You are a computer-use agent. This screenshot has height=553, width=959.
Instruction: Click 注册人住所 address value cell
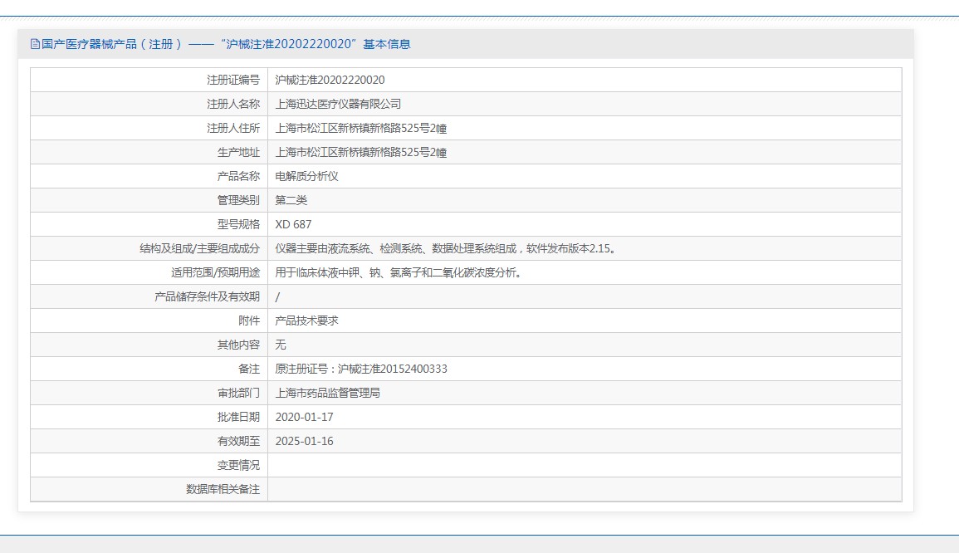pos(584,128)
